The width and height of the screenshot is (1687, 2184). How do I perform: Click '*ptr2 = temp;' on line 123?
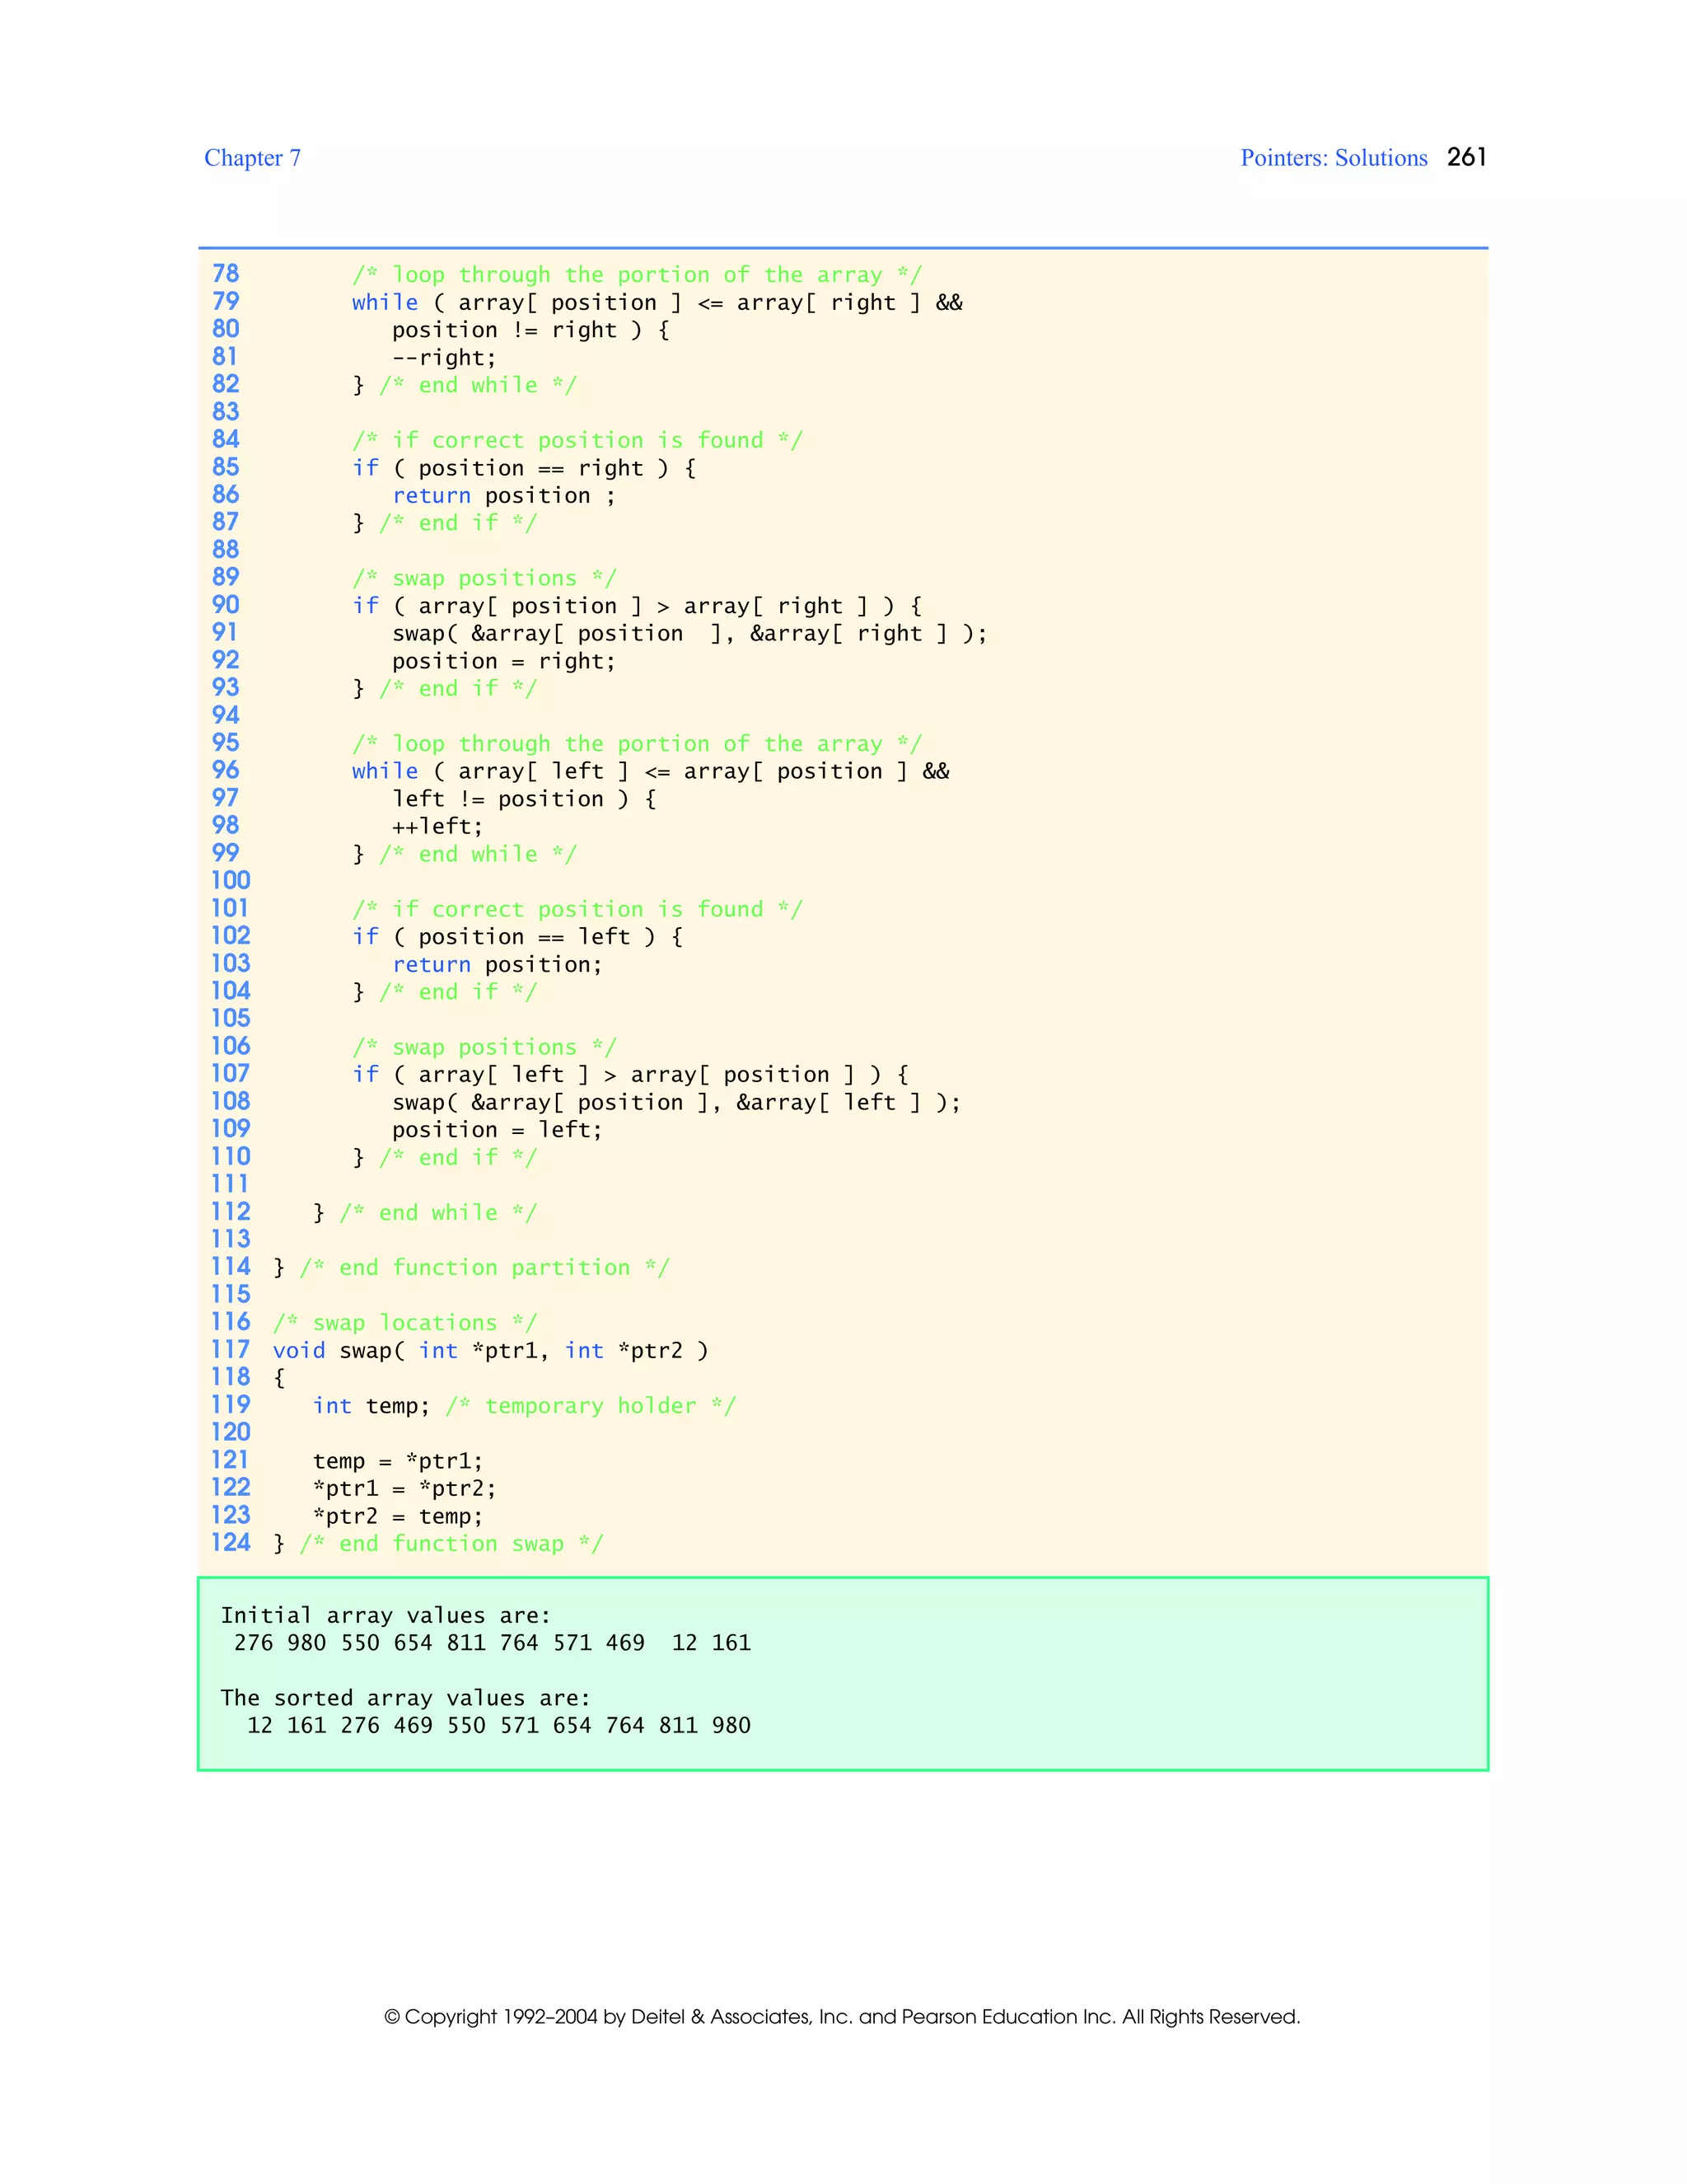click(x=398, y=1516)
